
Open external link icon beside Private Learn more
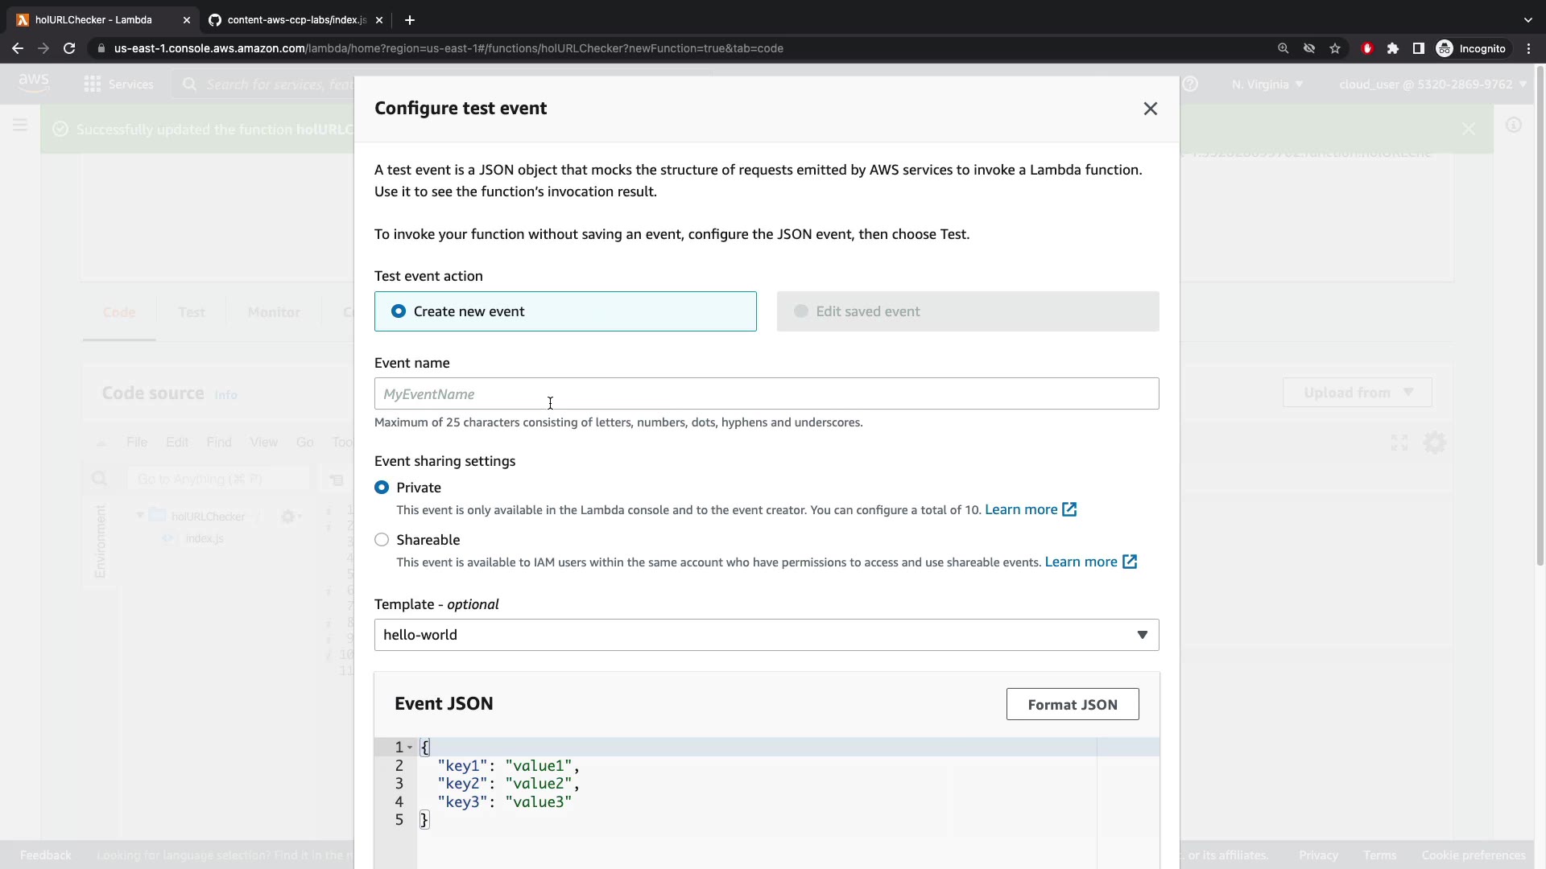(1069, 509)
